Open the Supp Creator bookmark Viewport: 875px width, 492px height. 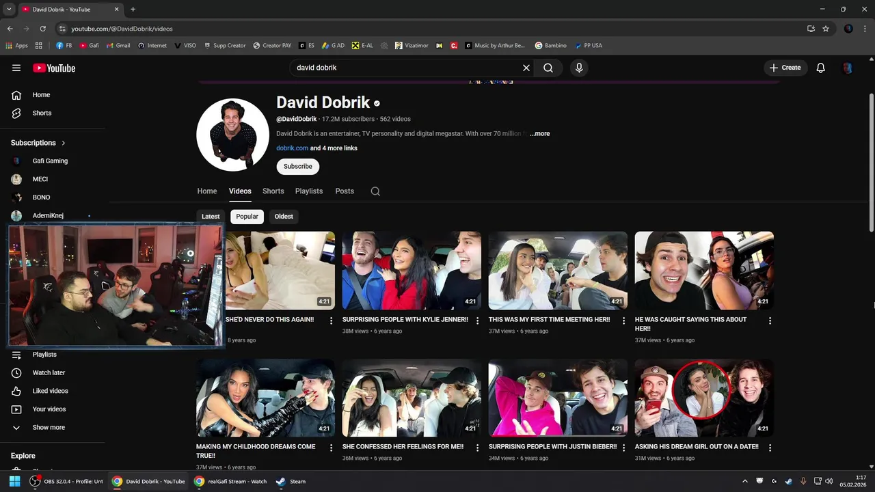click(225, 46)
